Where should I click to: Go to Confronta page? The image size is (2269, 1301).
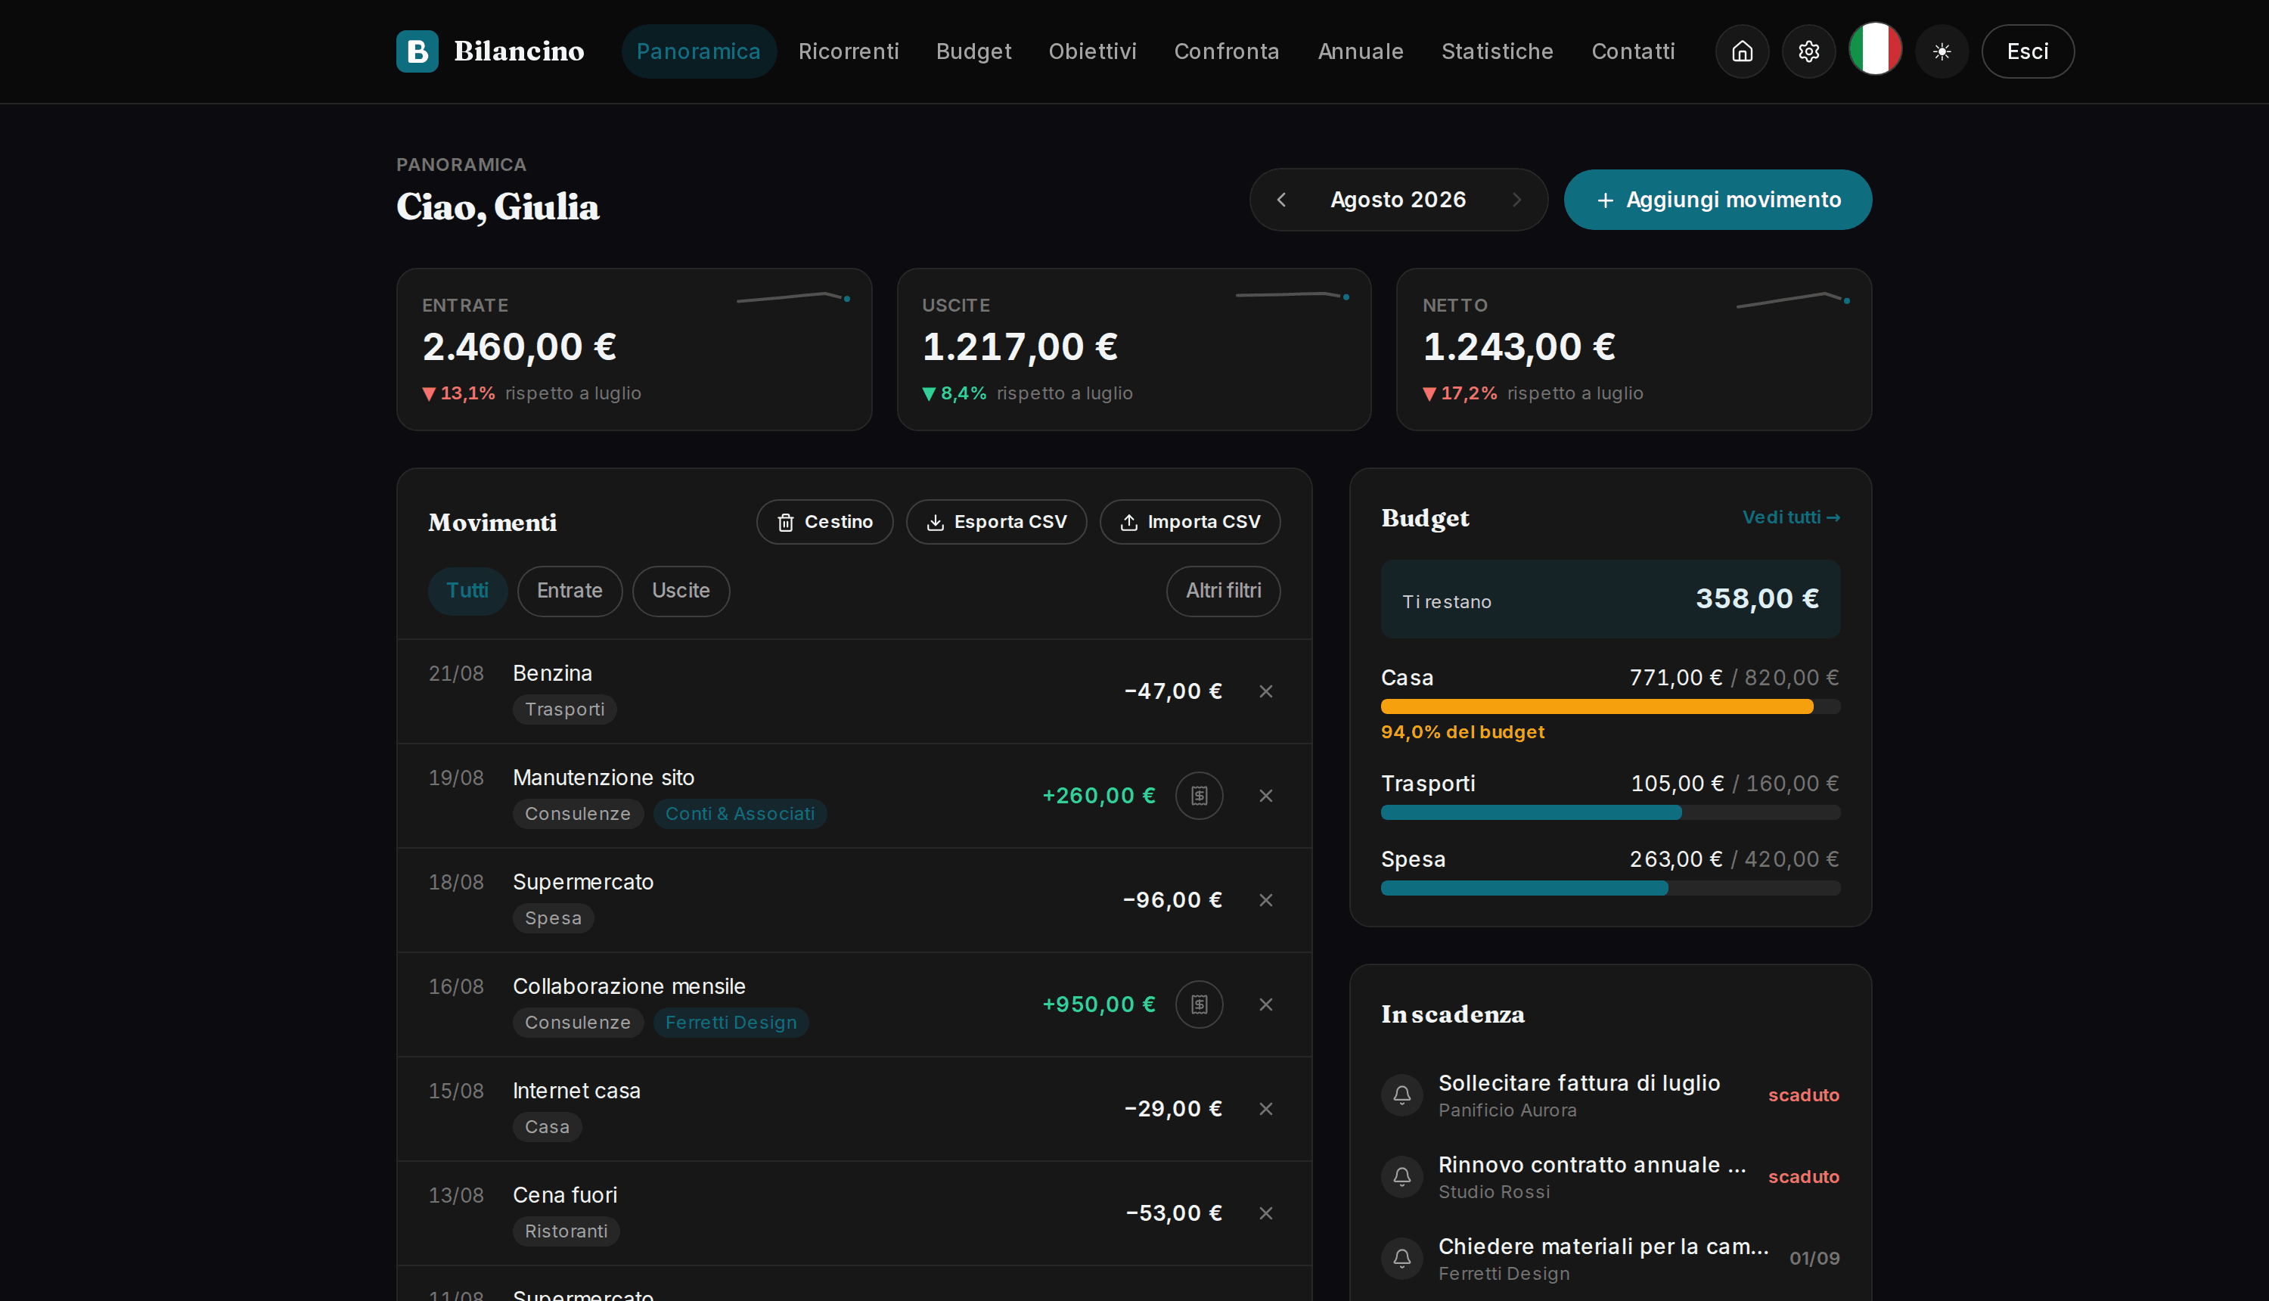tap(1227, 51)
